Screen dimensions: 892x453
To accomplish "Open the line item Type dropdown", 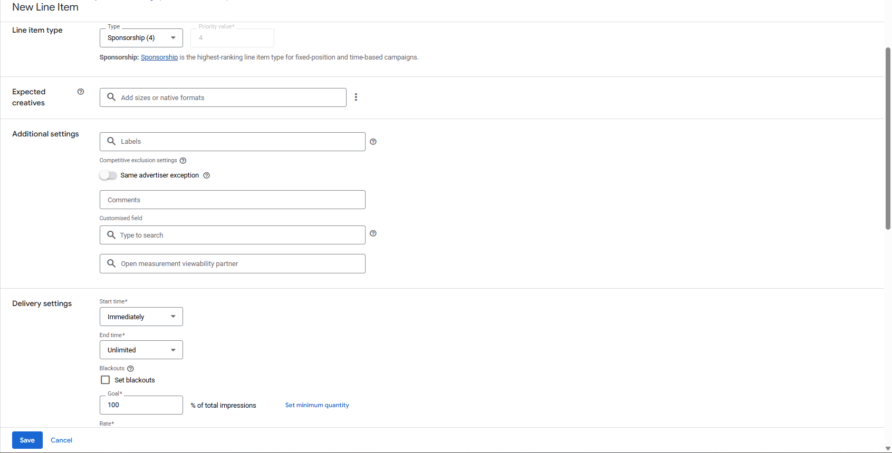I will [141, 38].
